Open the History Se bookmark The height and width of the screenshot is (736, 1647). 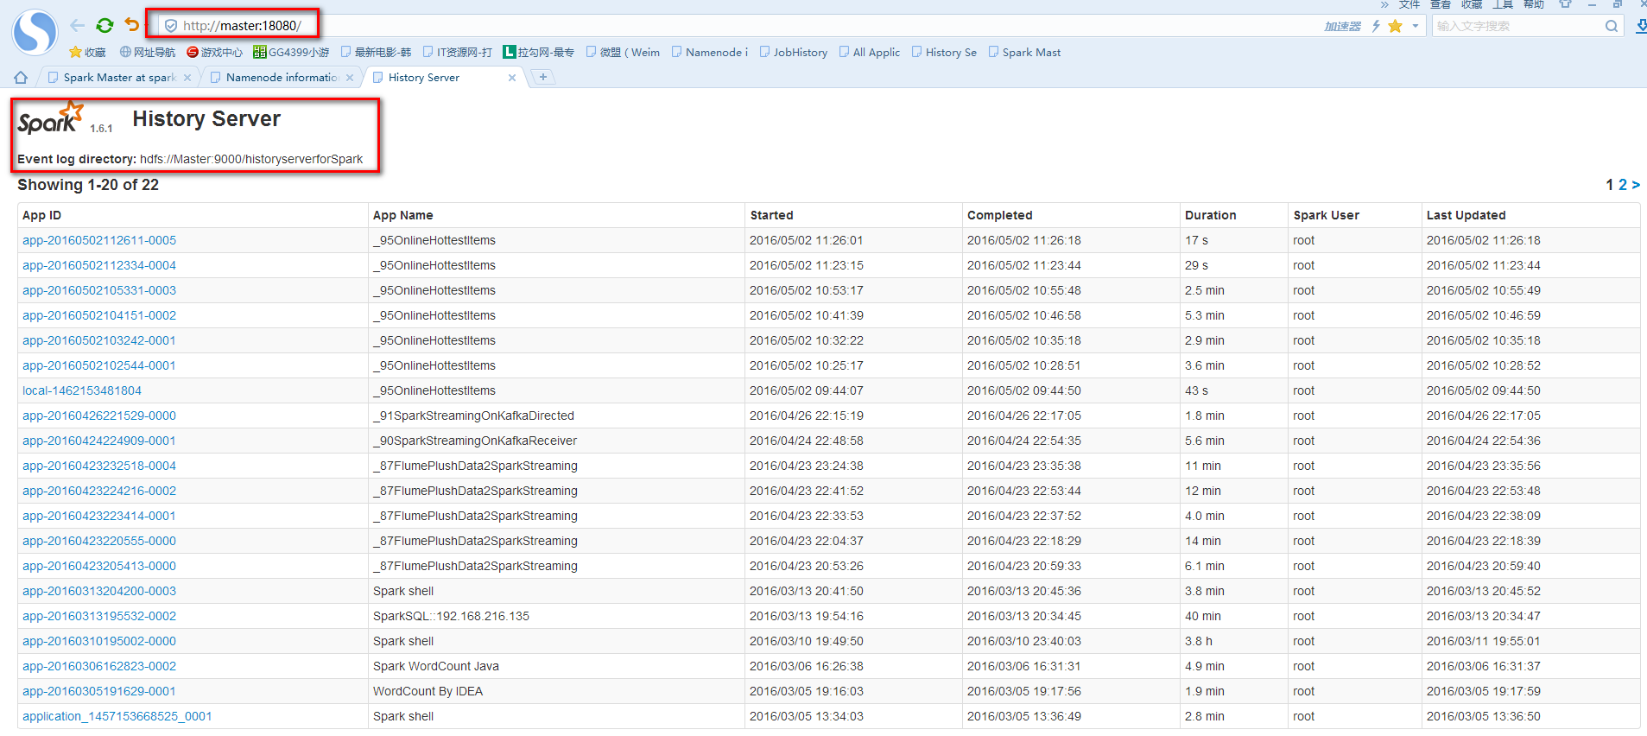(944, 53)
